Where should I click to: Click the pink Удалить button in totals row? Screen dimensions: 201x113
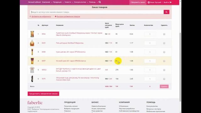pyautogui.click(x=164, y=87)
